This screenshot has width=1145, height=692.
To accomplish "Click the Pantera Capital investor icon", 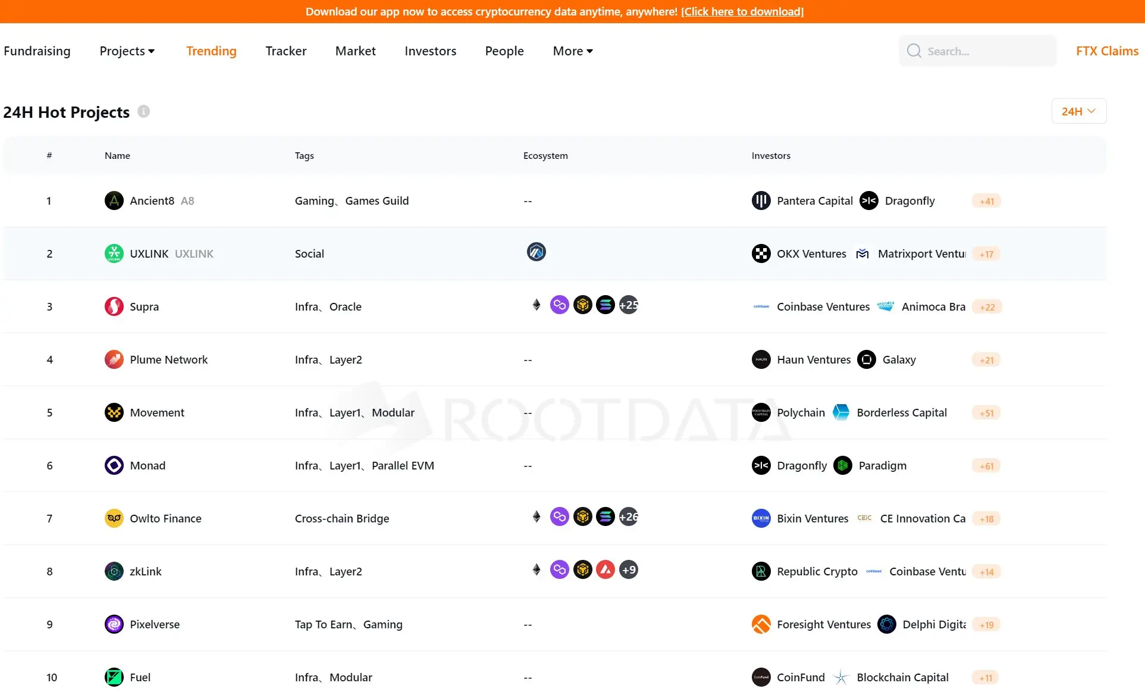I will click(x=761, y=201).
